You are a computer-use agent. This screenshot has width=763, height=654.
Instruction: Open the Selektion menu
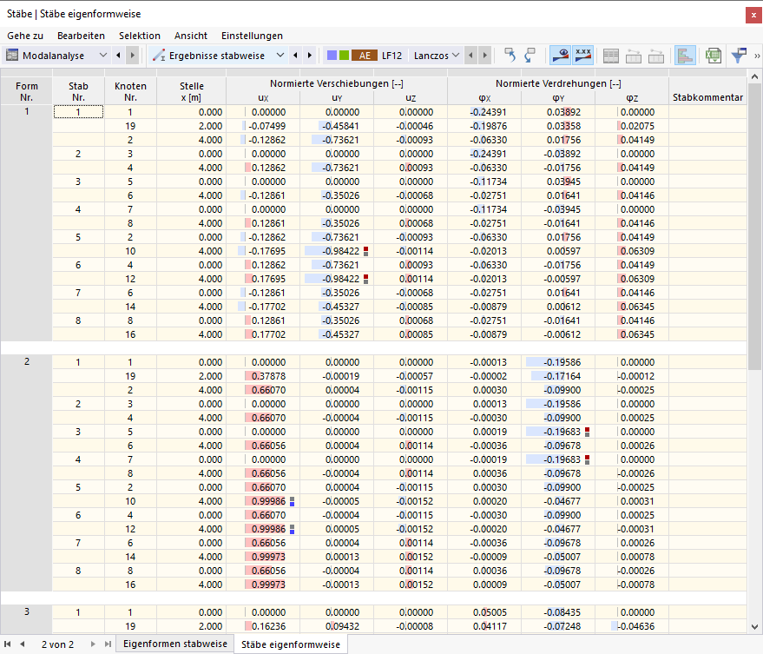tap(140, 36)
